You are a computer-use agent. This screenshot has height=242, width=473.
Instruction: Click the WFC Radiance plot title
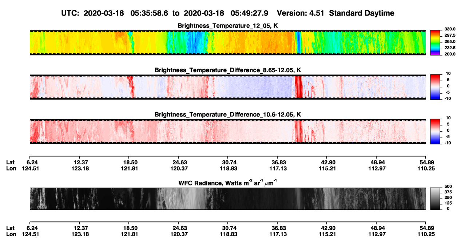(228, 182)
